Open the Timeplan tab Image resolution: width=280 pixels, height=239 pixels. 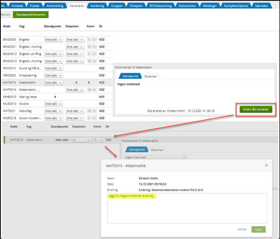pyautogui.click(x=136, y=6)
